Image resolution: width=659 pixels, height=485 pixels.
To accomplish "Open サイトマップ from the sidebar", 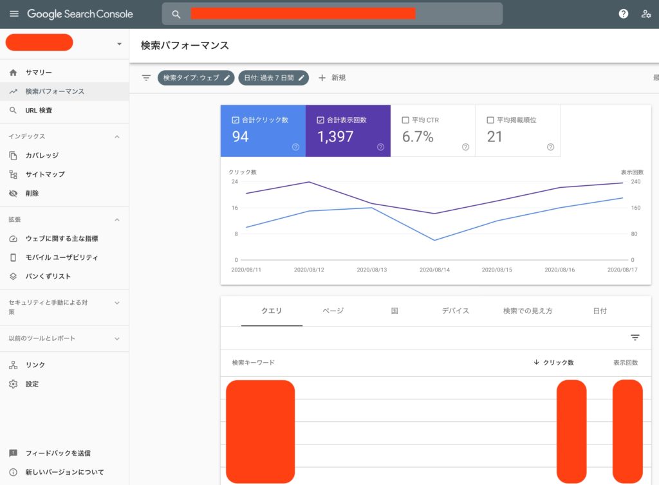I will tap(64, 175).
